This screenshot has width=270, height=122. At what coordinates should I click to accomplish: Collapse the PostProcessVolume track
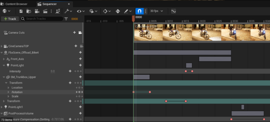[x=2, y=114]
